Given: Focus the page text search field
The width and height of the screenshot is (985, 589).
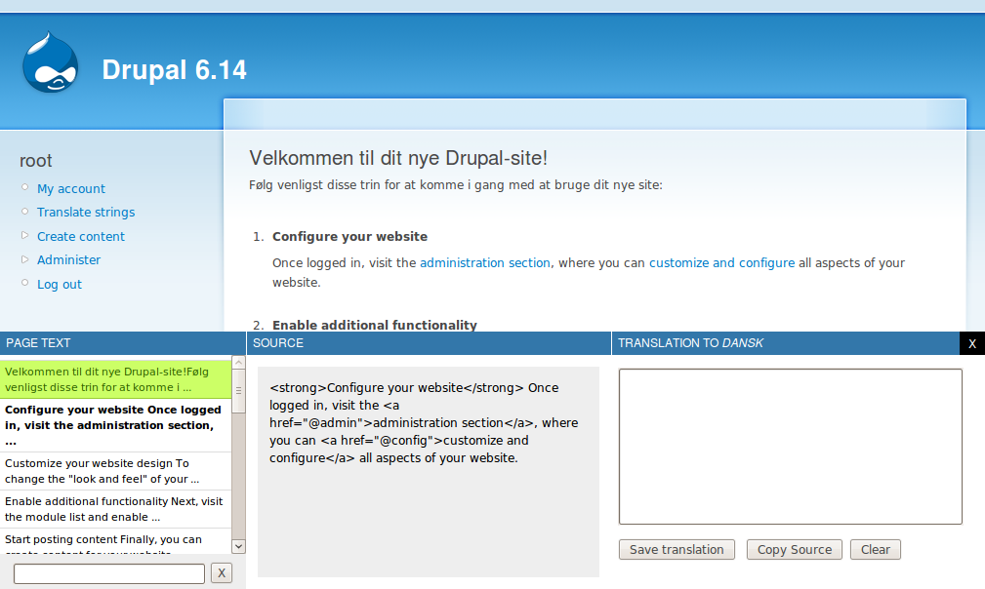Looking at the screenshot, I should pos(109,573).
